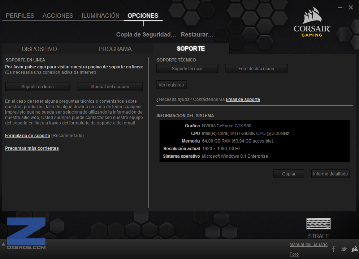Minimize the Corsair utility window
This screenshot has height=259, width=359.
coord(340,7)
